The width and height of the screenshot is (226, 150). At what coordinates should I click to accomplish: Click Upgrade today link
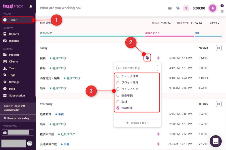12,110
